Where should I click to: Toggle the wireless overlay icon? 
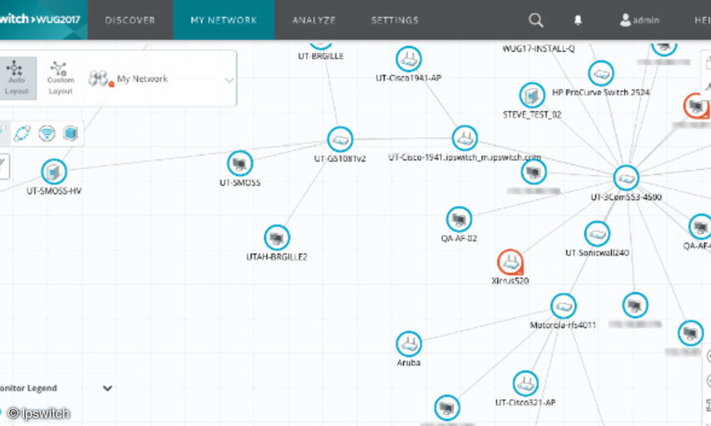47,133
